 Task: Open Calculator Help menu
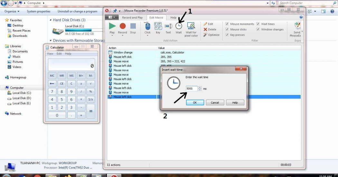pos(68,54)
